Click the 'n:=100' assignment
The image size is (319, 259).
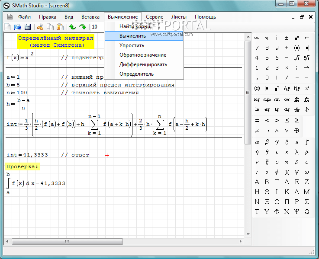(x=17, y=93)
